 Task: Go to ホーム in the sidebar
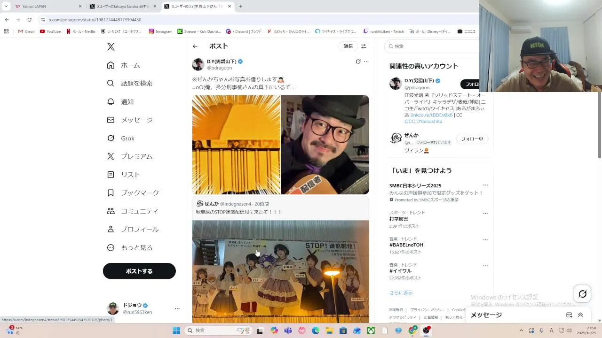click(124, 65)
